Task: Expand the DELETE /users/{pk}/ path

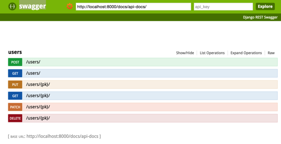Action: click(x=38, y=118)
